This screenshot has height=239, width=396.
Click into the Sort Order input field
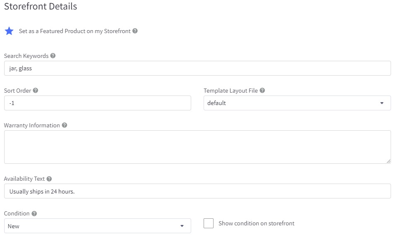tap(97, 103)
